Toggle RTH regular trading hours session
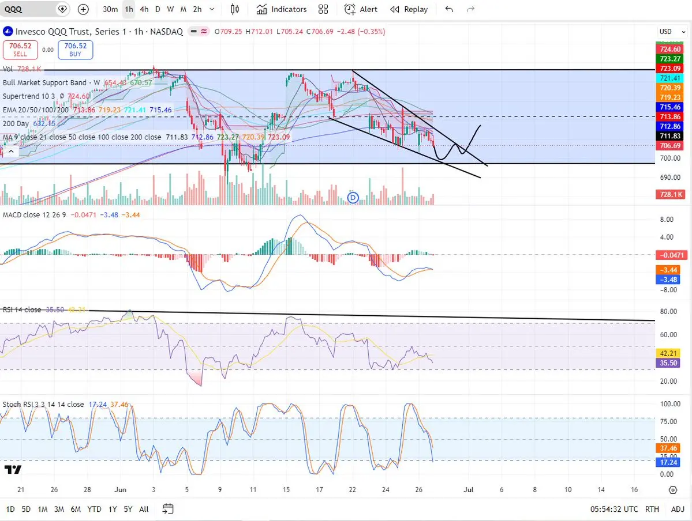692x521 pixels. pos(652,509)
